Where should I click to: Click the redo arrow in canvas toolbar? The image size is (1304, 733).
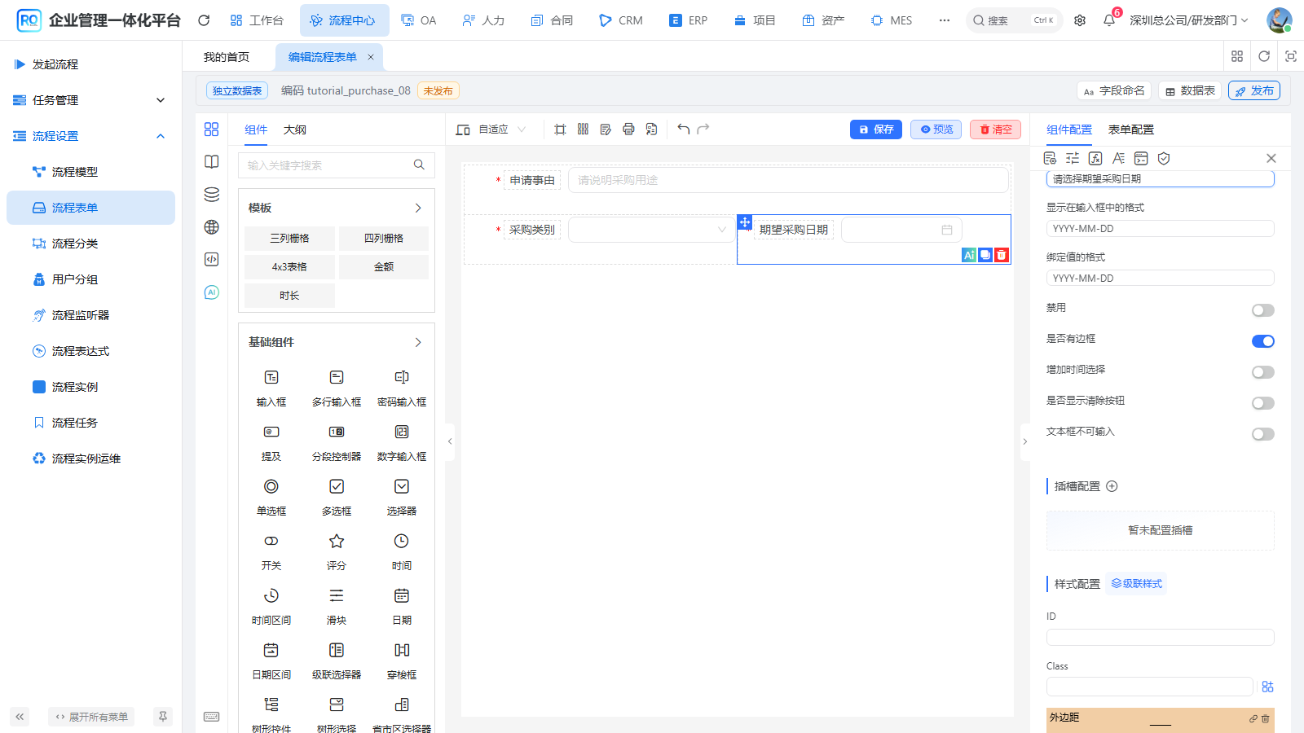point(703,129)
